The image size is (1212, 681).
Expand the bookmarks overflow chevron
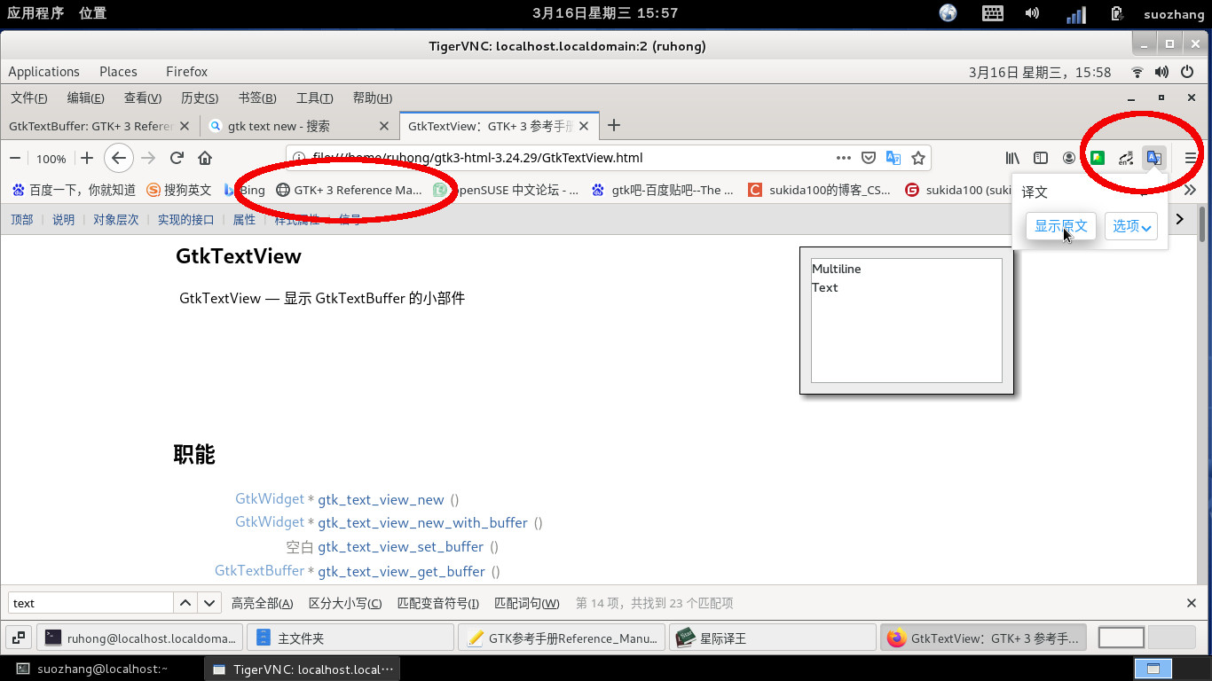[1190, 189]
